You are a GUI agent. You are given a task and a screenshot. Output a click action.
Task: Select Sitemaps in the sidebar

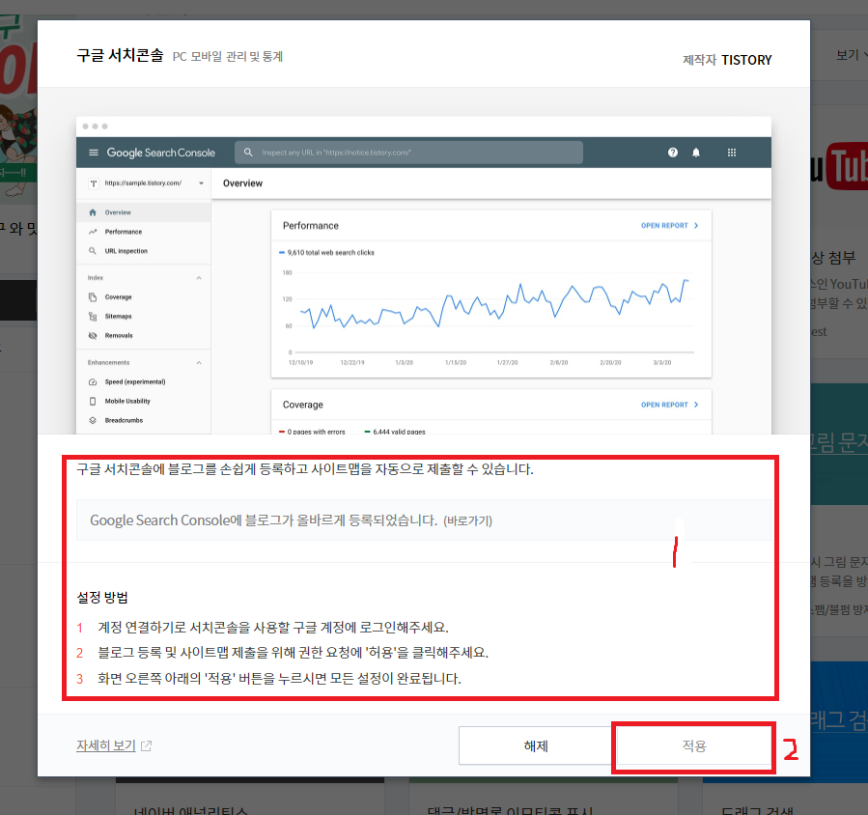coord(143,317)
